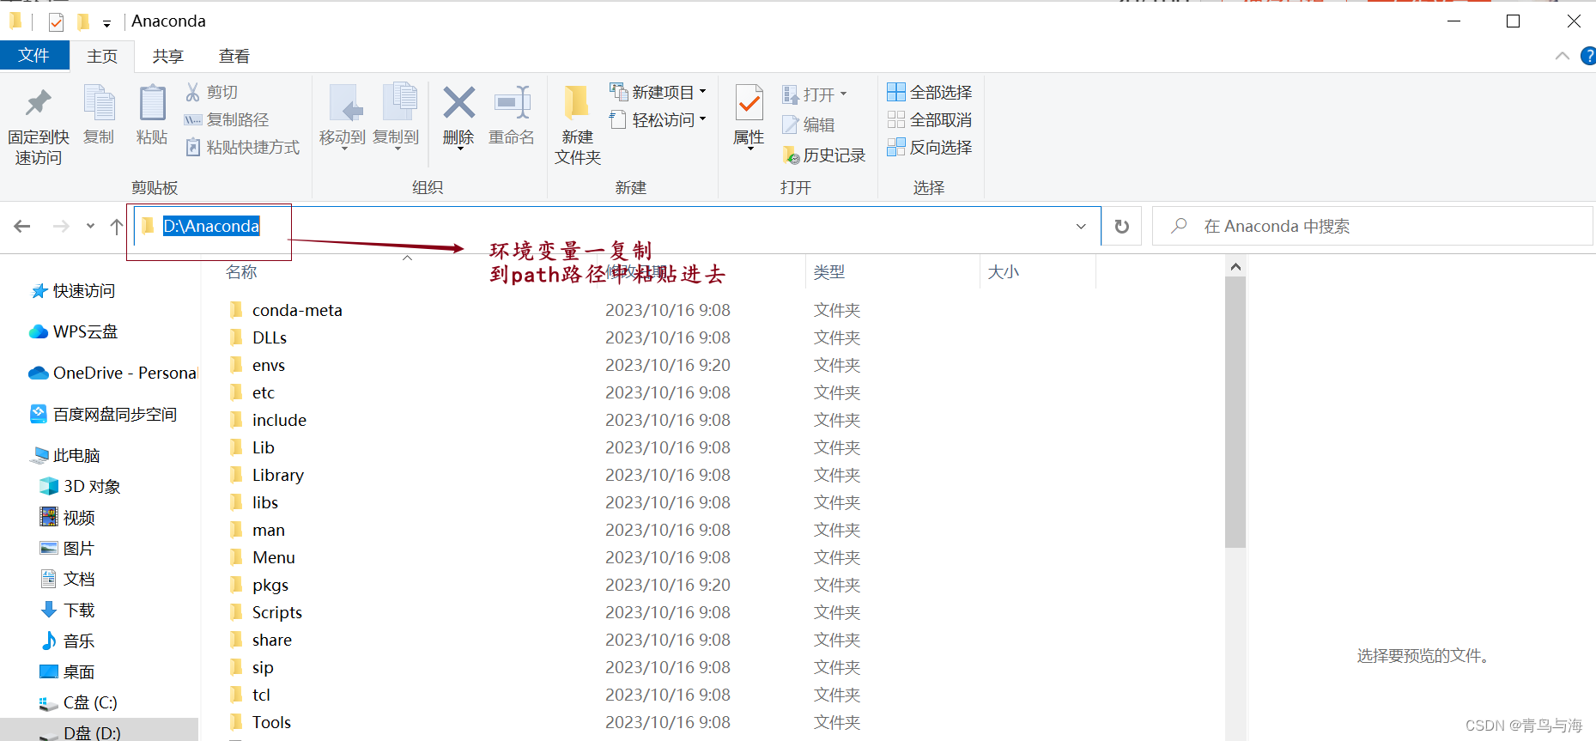This screenshot has width=1596, height=741.
Task: Click the Refresh button beside the address bar
Action: 1121,226
